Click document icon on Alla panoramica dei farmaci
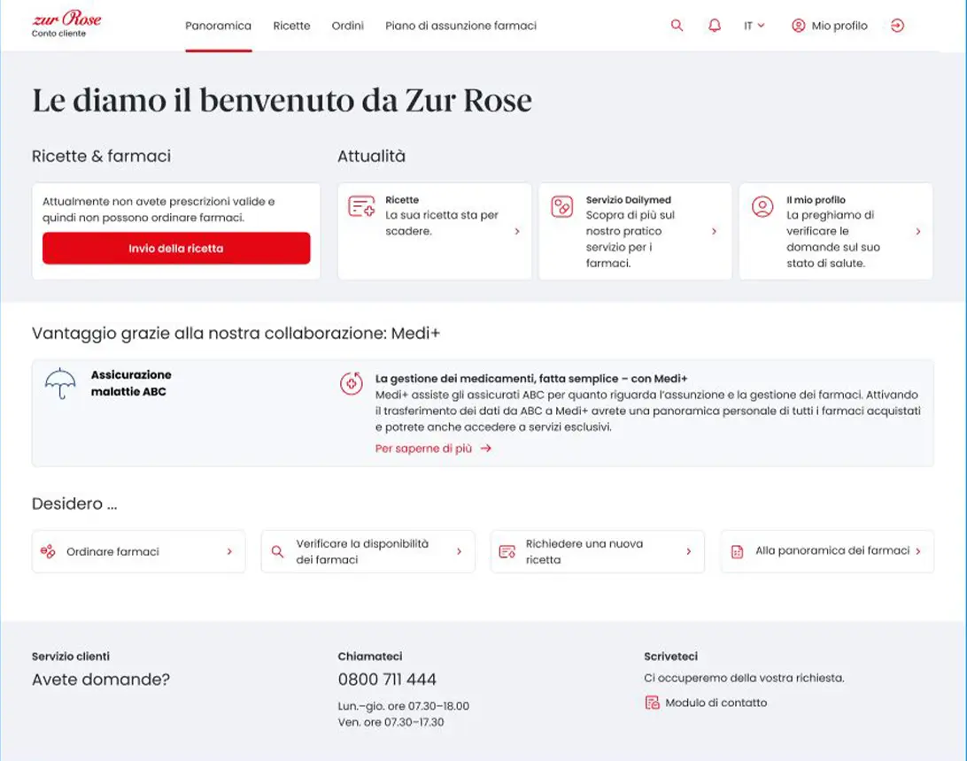 [737, 551]
